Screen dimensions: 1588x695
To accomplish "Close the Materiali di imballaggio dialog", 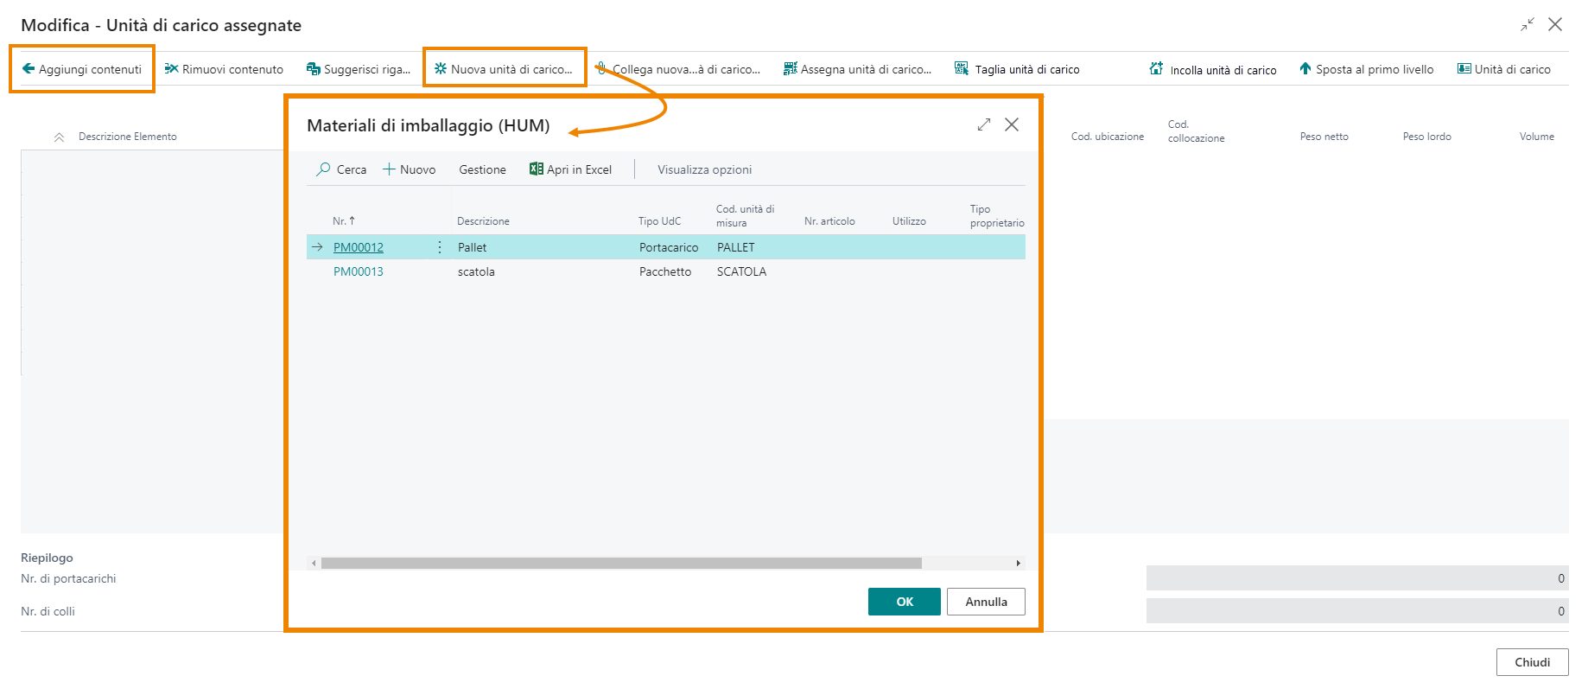I will pos(1012,124).
